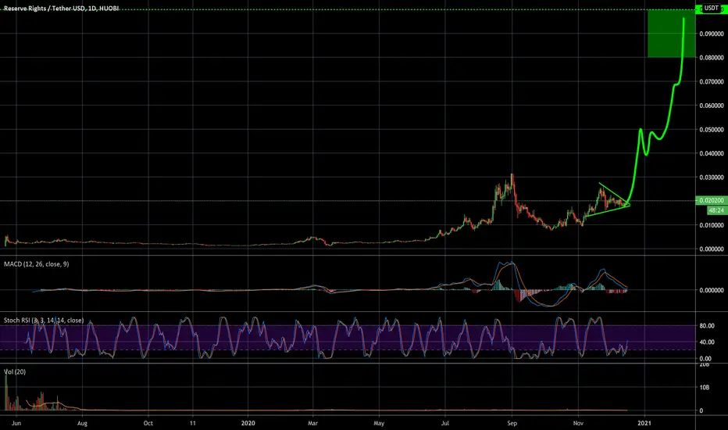Click the 0.080000 price axis label
This screenshot has height=430, width=728.
point(712,58)
